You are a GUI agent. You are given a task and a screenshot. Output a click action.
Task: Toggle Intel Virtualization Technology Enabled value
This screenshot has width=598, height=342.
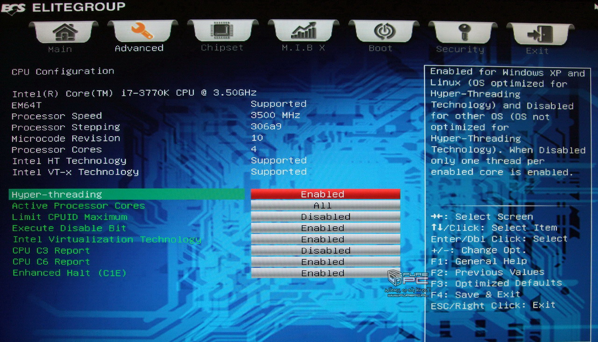tap(326, 239)
